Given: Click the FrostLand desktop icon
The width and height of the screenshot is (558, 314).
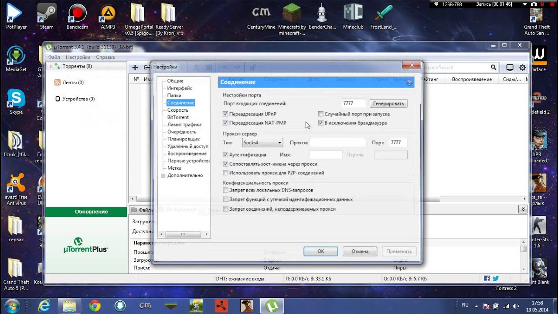Looking at the screenshot, I should 384,17.
